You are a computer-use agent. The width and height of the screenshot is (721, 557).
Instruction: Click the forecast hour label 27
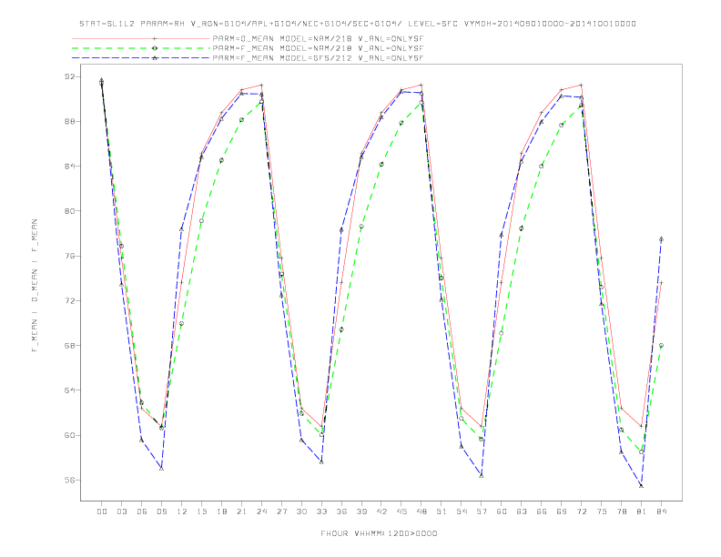point(282,511)
